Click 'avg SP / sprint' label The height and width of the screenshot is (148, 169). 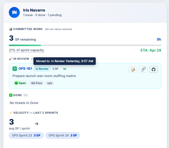click(19, 128)
